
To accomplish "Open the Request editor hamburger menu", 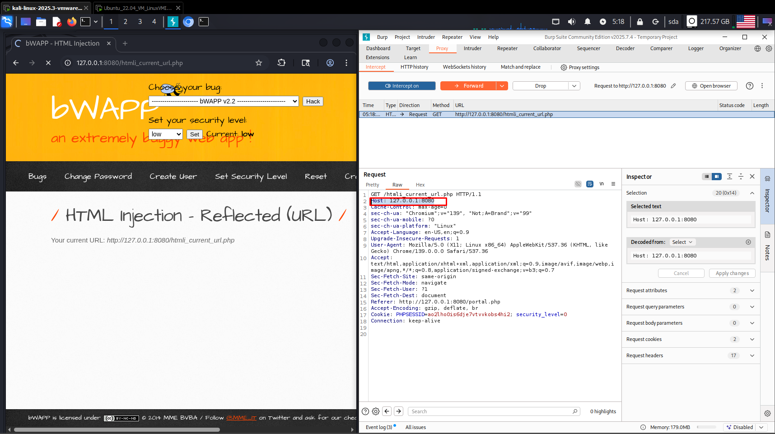I will pos(613,184).
